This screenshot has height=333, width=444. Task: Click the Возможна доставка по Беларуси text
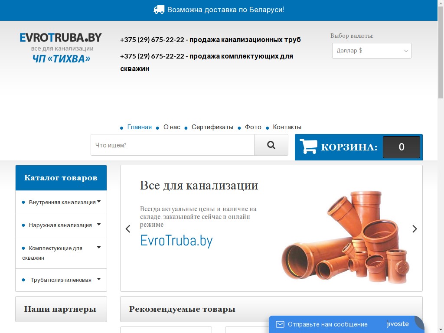tap(225, 10)
